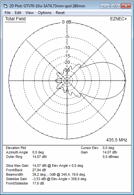Click the Total Field label
This screenshot has height=195, width=134.
[x=16, y=19]
